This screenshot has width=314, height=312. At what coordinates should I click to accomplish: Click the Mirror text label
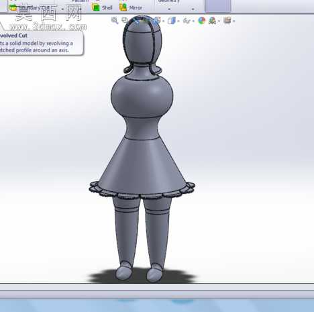pyautogui.click(x=136, y=8)
